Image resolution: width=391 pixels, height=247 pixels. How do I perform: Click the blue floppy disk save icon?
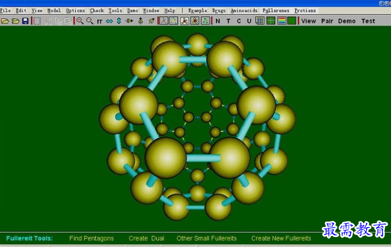[25, 21]
